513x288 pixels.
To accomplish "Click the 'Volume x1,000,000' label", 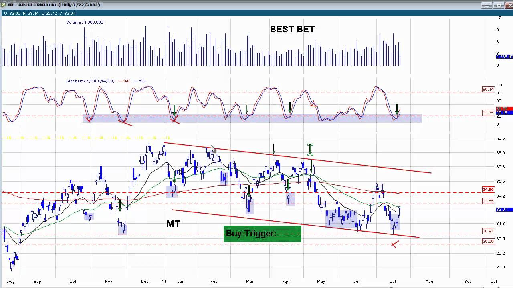I will click(85, 22).
